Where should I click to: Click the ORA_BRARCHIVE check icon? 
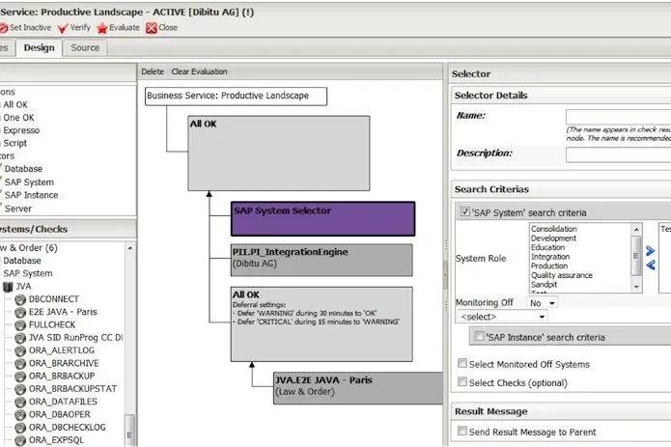point(20,364)
